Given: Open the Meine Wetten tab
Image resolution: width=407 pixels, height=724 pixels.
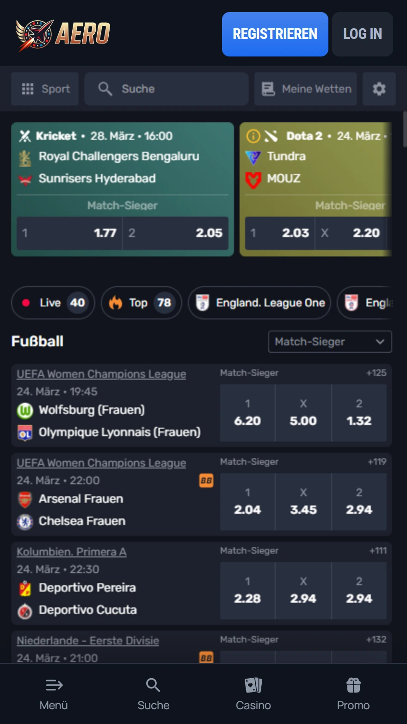Looking at the screenshot, I should tap(306, 89).
